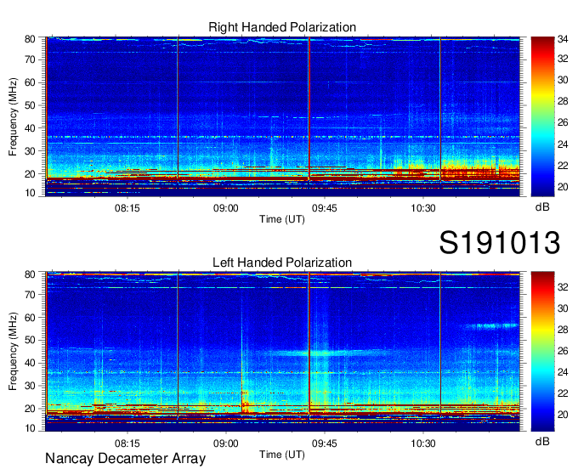Click the right-handed polarization spectrogram

283,116
